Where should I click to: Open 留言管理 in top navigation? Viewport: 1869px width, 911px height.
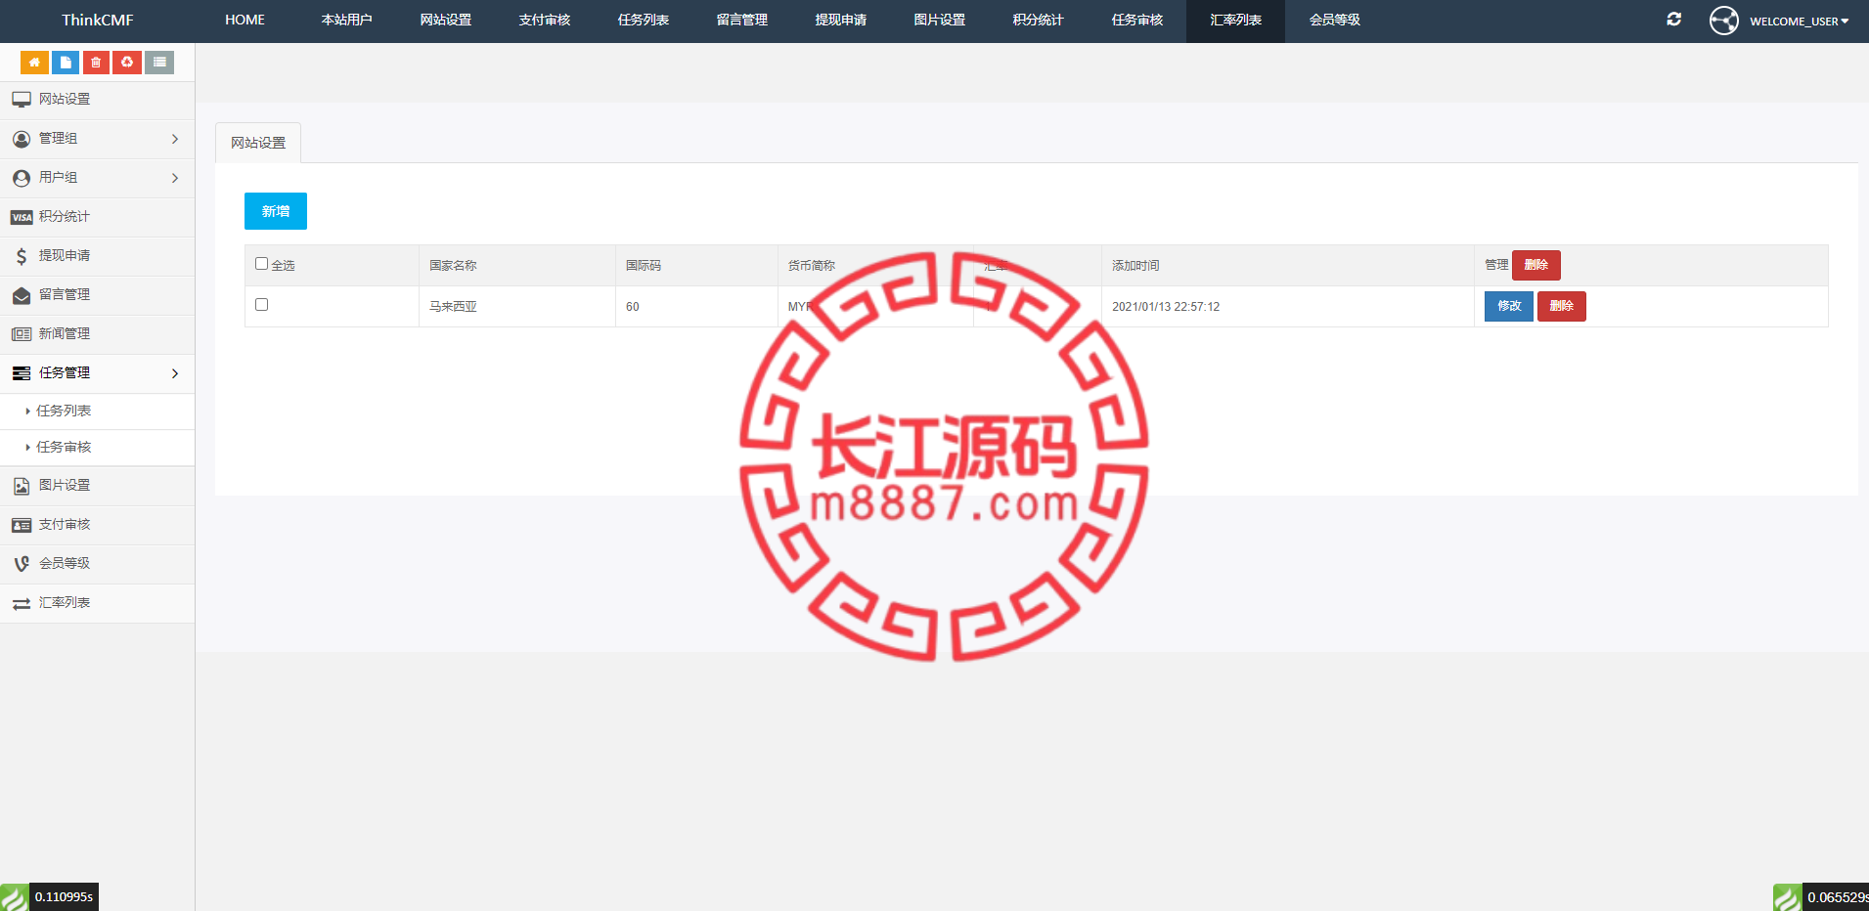742,21
